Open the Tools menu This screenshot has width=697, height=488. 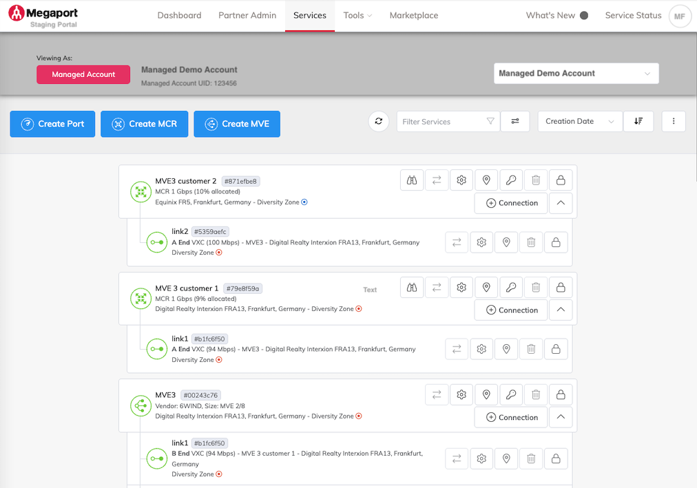pos(357,15)
